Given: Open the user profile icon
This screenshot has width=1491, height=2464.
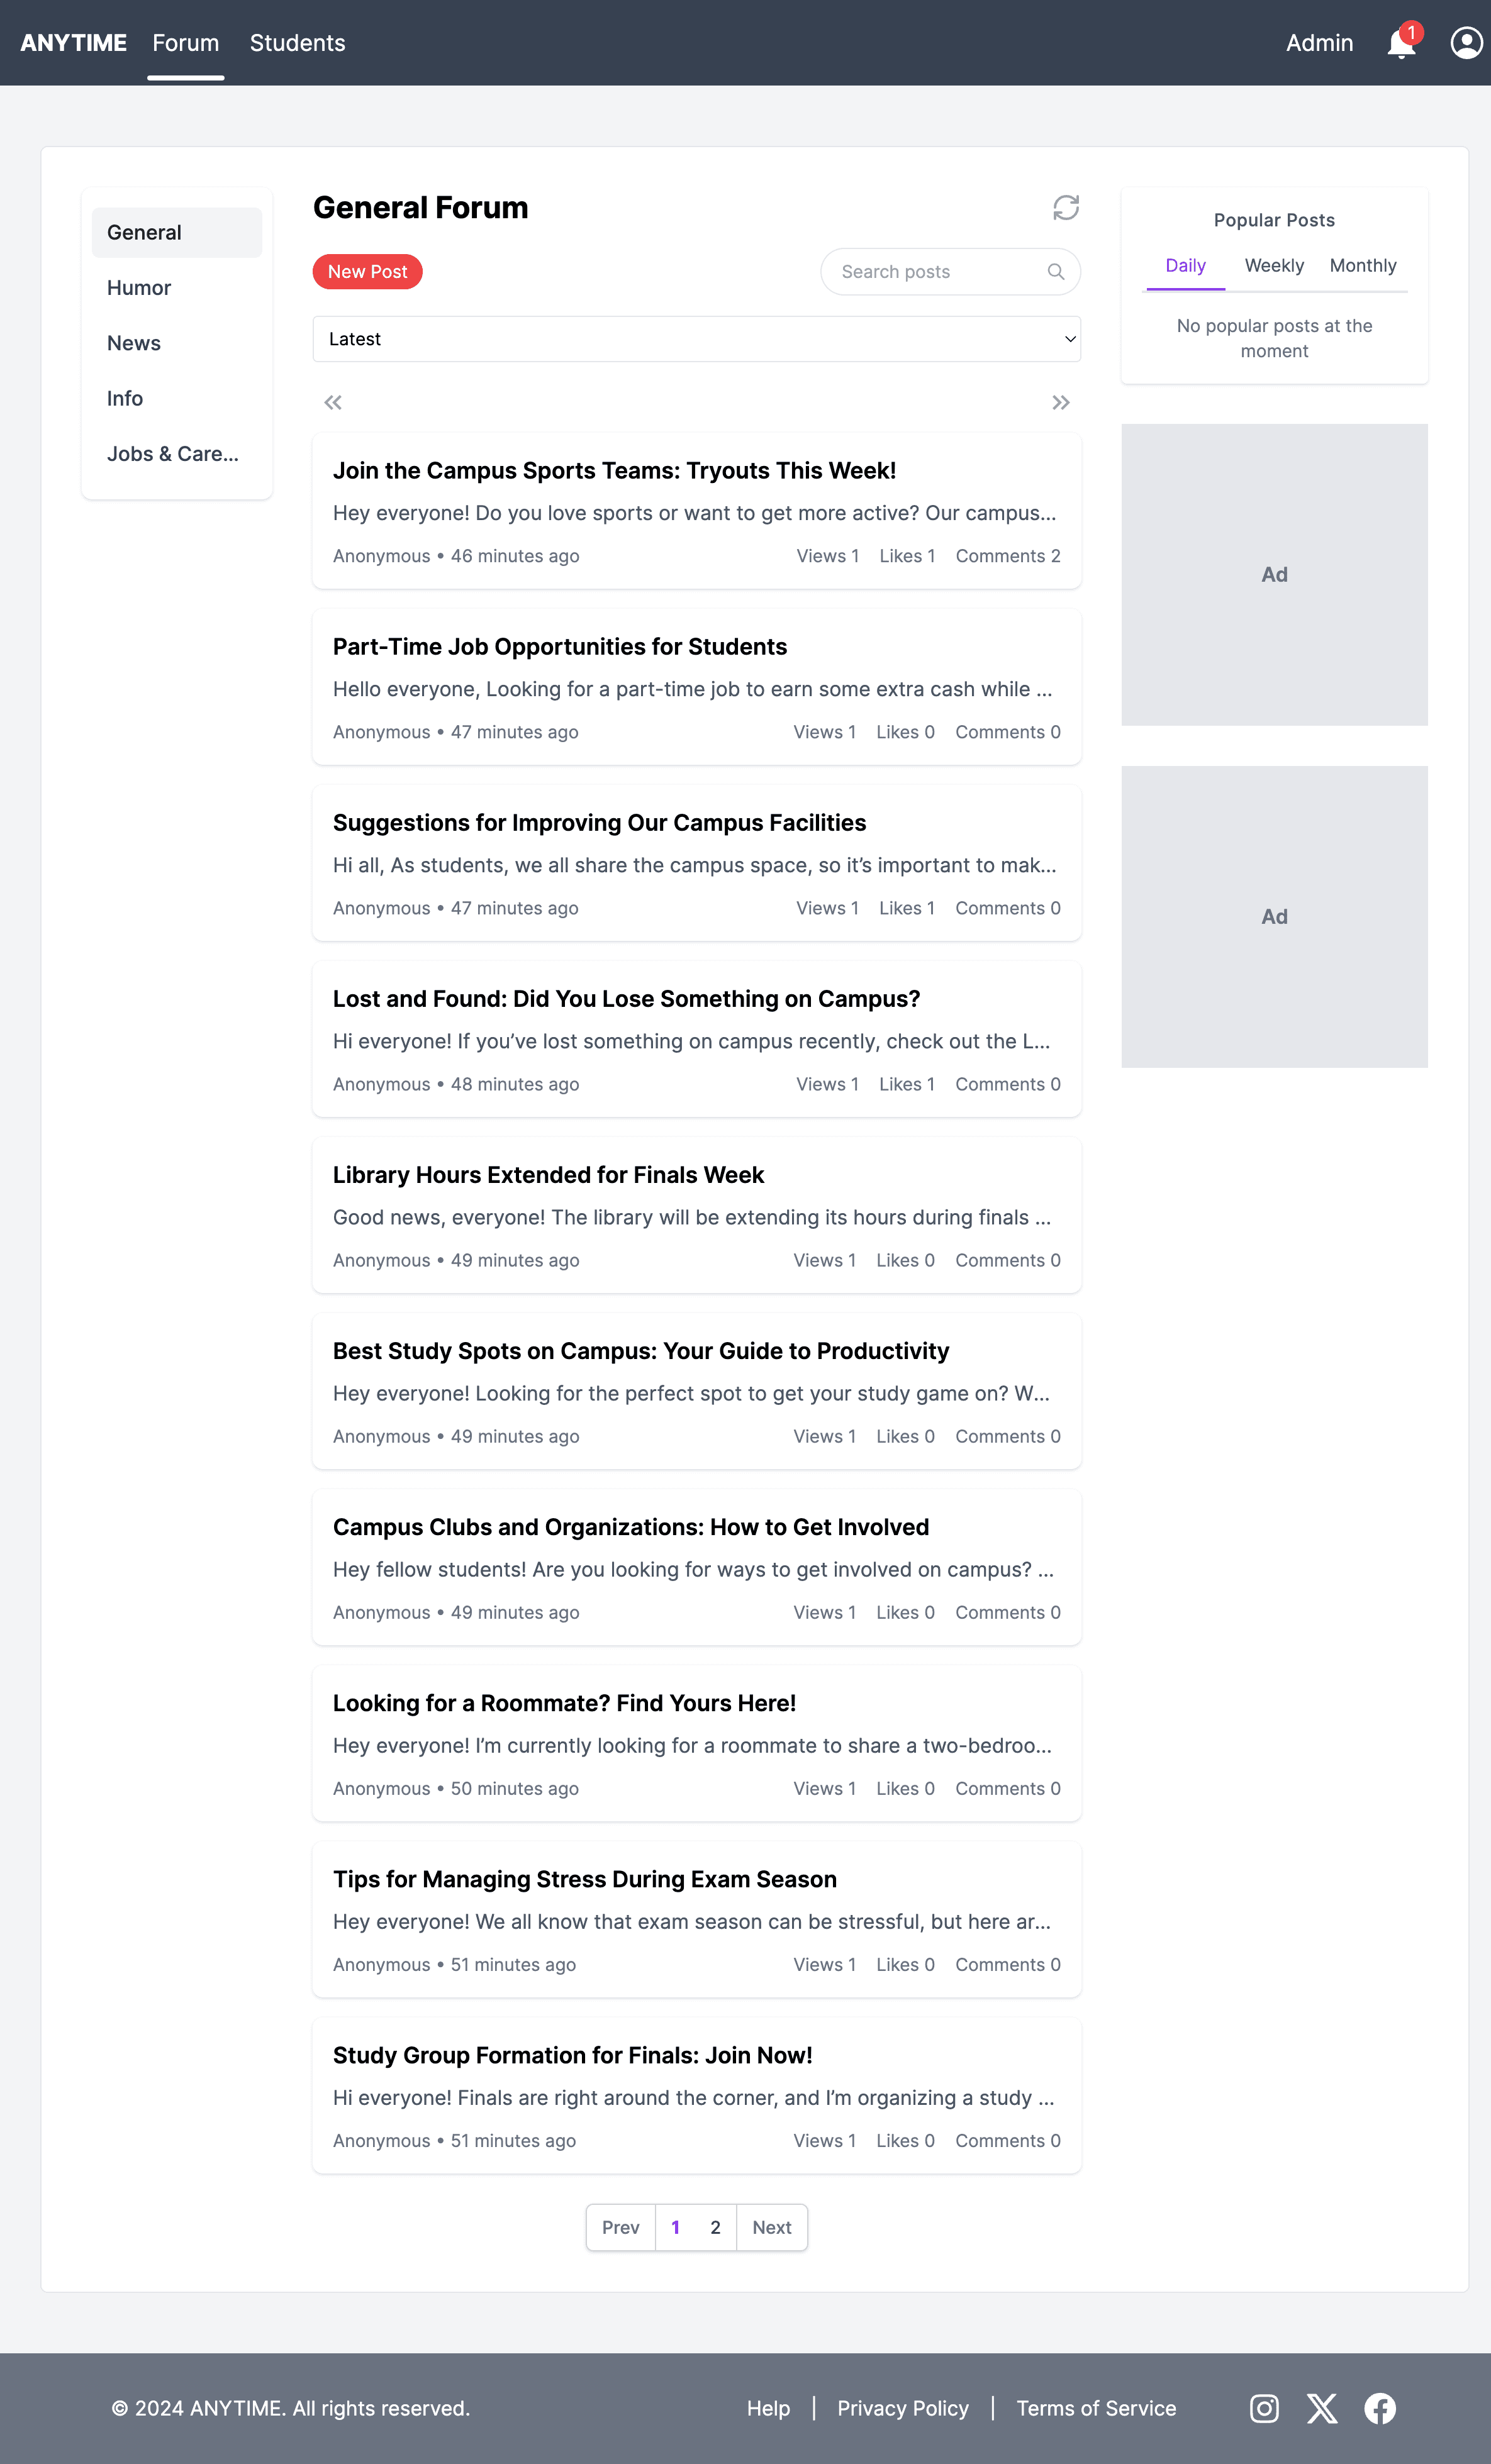Looking at the screenshot, I should pos(1465,43).
